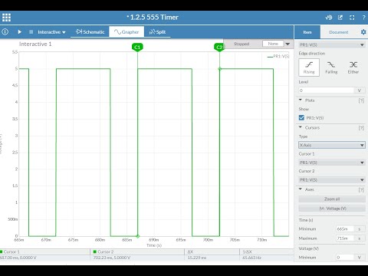Click the Interactive 1 graph title

(35, 44)
